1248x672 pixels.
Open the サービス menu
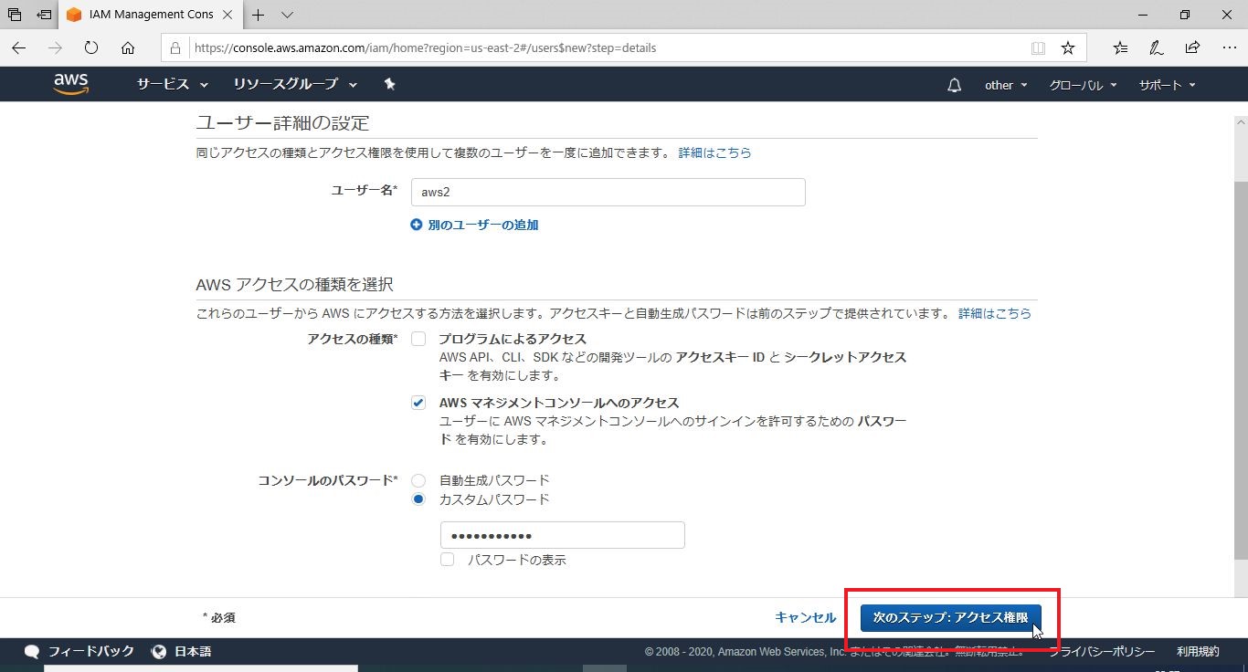173,84
